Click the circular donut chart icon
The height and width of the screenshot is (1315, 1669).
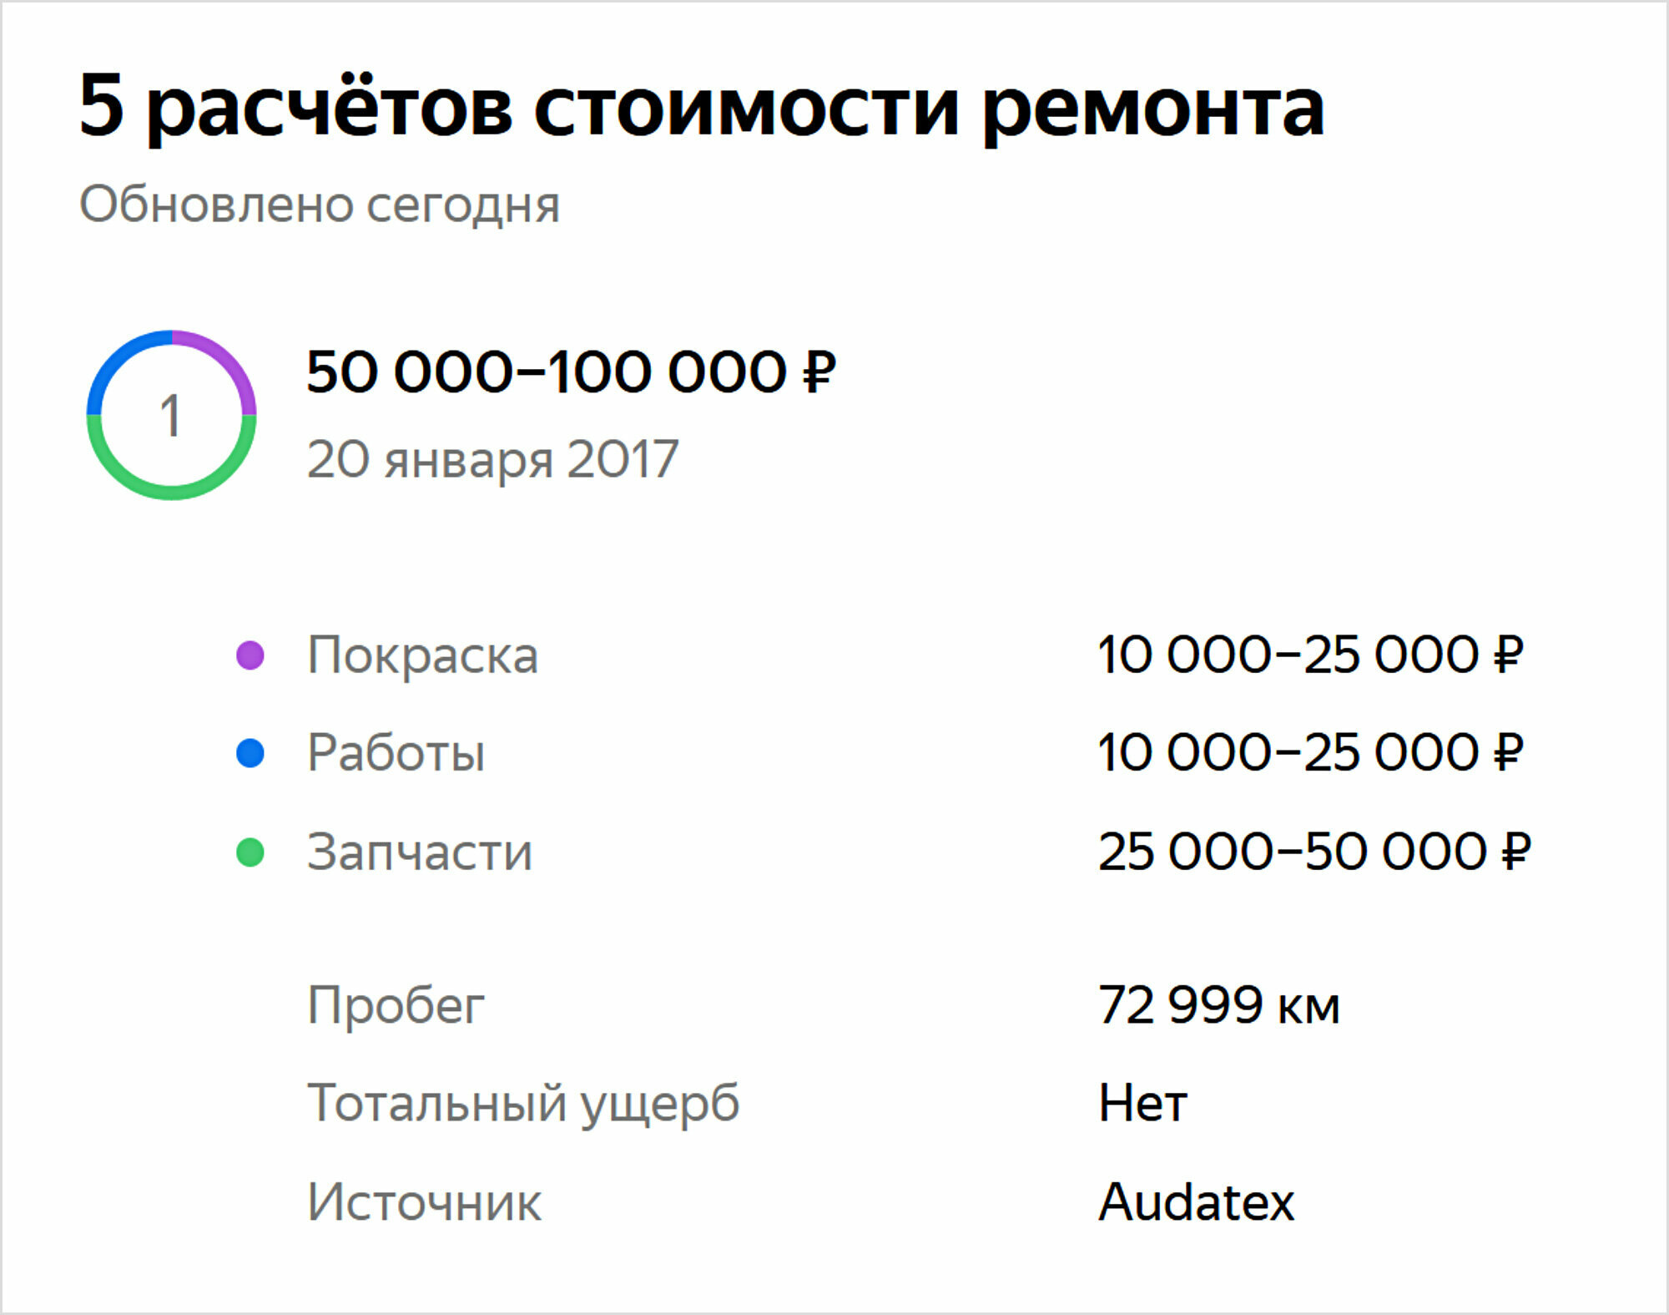pyautogui.click(x=171, y=415)
